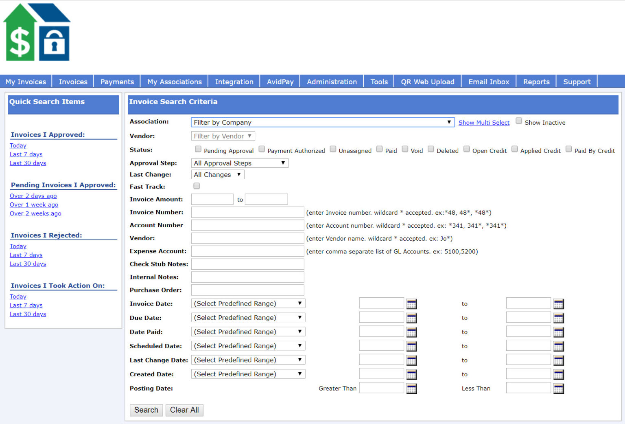The image size is (625, 424).
Task: Click the house dollar lock logo
Action: coord(37,33)
